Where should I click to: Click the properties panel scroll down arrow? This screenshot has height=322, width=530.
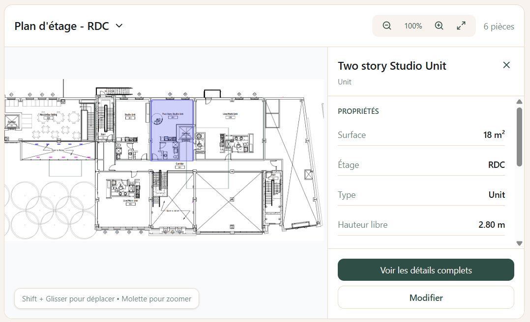[x=519, y=243]
